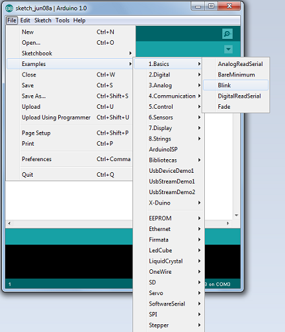
Task: Click the line number 1 status
Action: [10, 284]
